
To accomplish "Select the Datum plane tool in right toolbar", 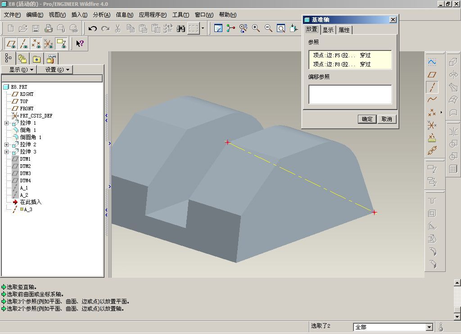I will tap(432, 75).
